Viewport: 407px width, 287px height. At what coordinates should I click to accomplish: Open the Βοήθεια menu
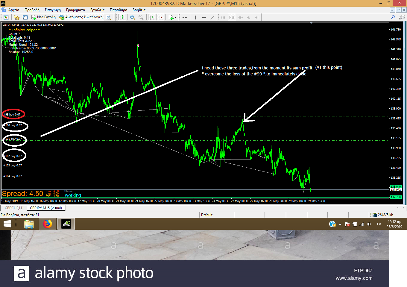(x=139, y=10)
